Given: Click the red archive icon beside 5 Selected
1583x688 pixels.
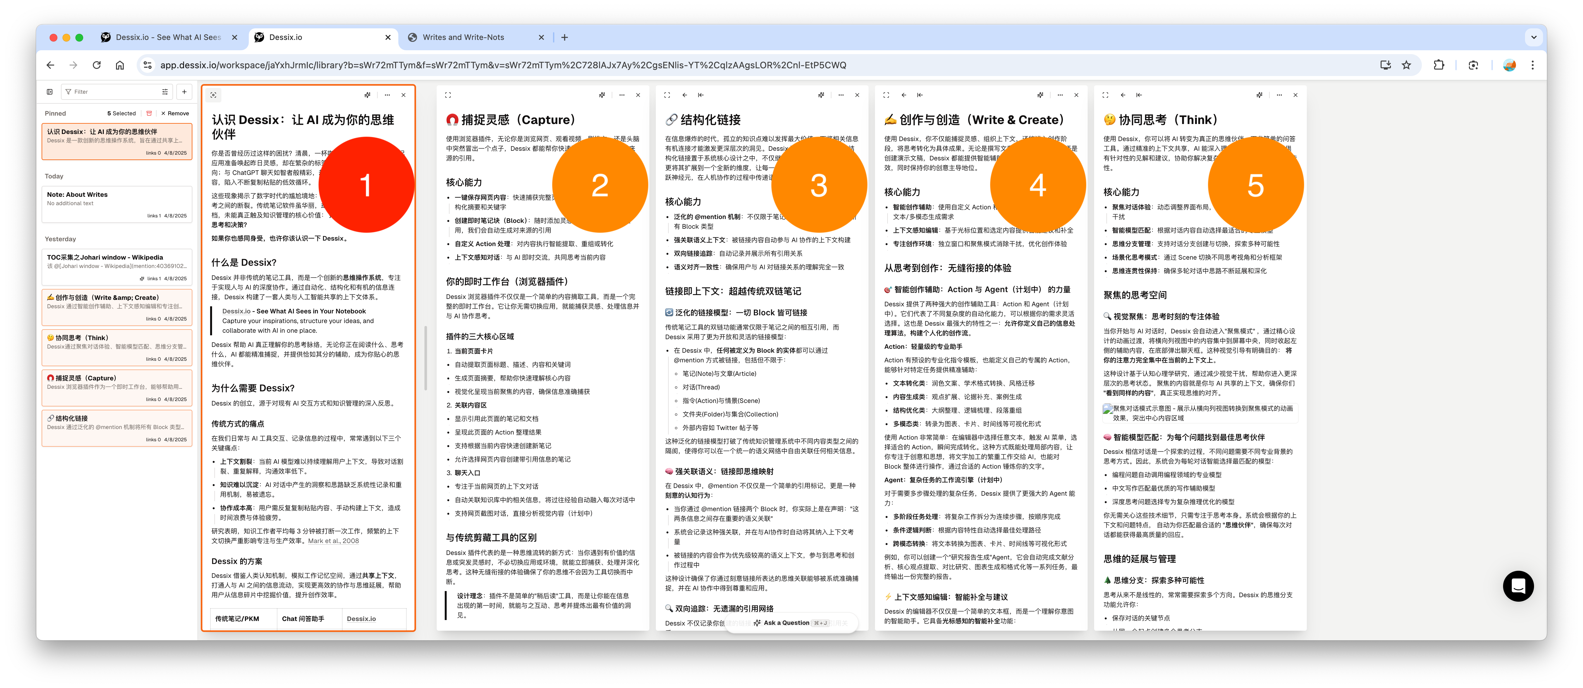Looking at the screenshot, I should 149,114.
